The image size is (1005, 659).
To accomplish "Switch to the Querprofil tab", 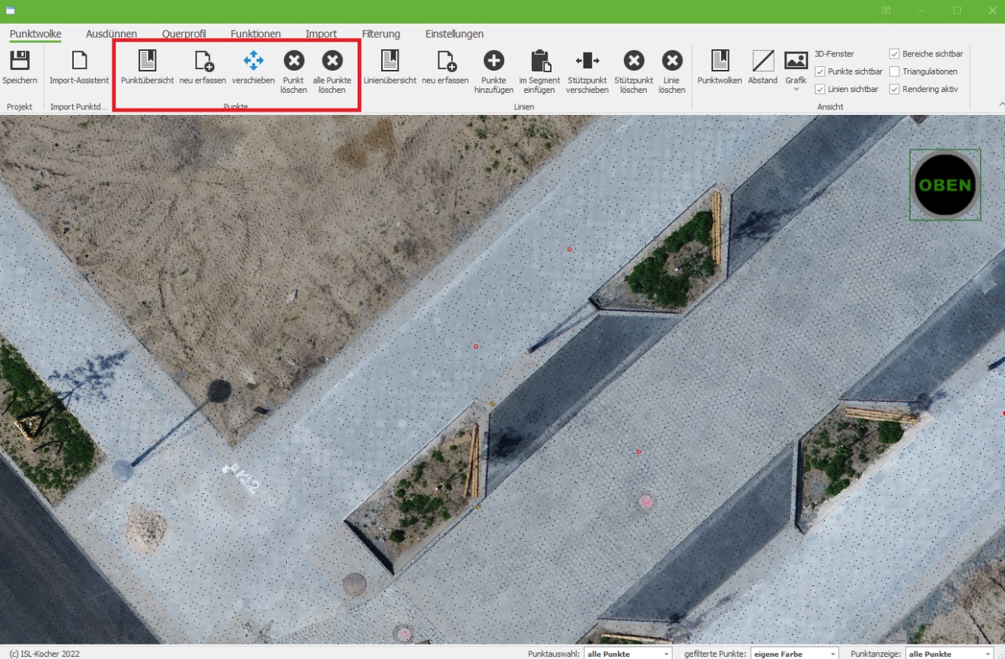I will 183,34.
